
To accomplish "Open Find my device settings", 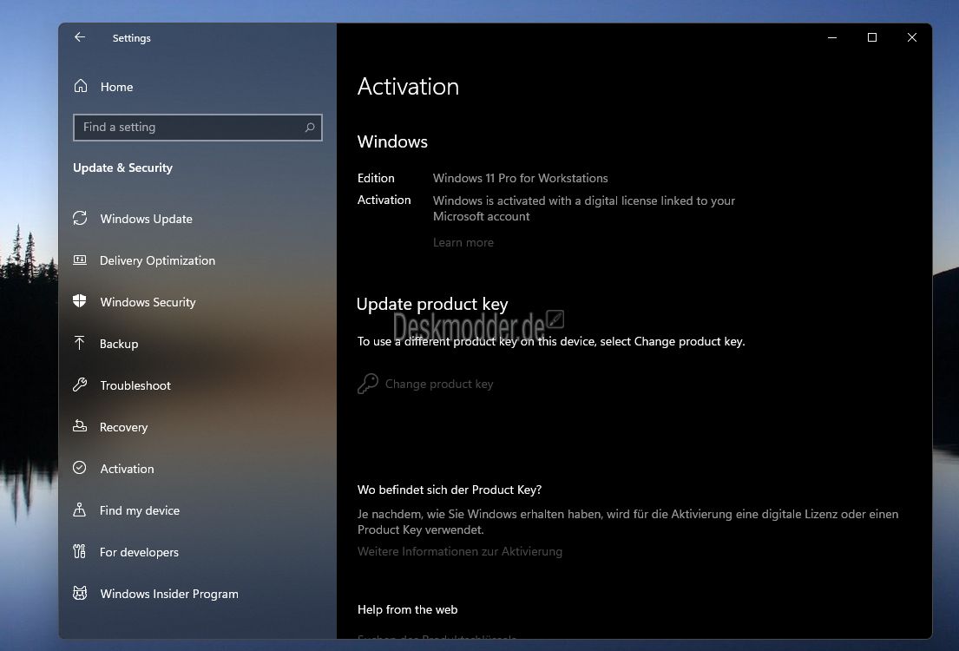I will pos(140,510).
